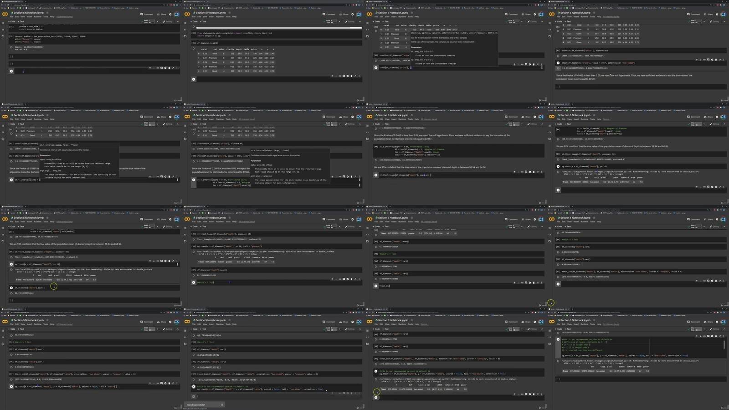Screen dimensions: 729x410
Task: Delete cell via trash icon in top-left frame
Action: click(169, 68)
